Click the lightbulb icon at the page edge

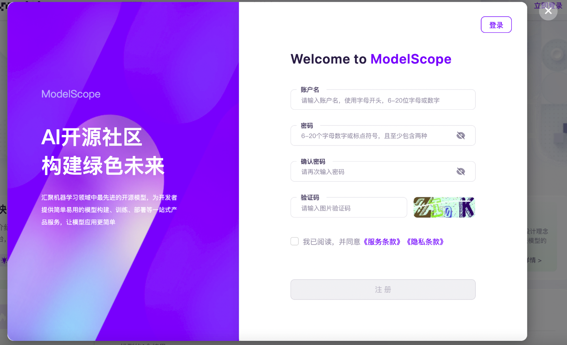[x=4, y=260]
